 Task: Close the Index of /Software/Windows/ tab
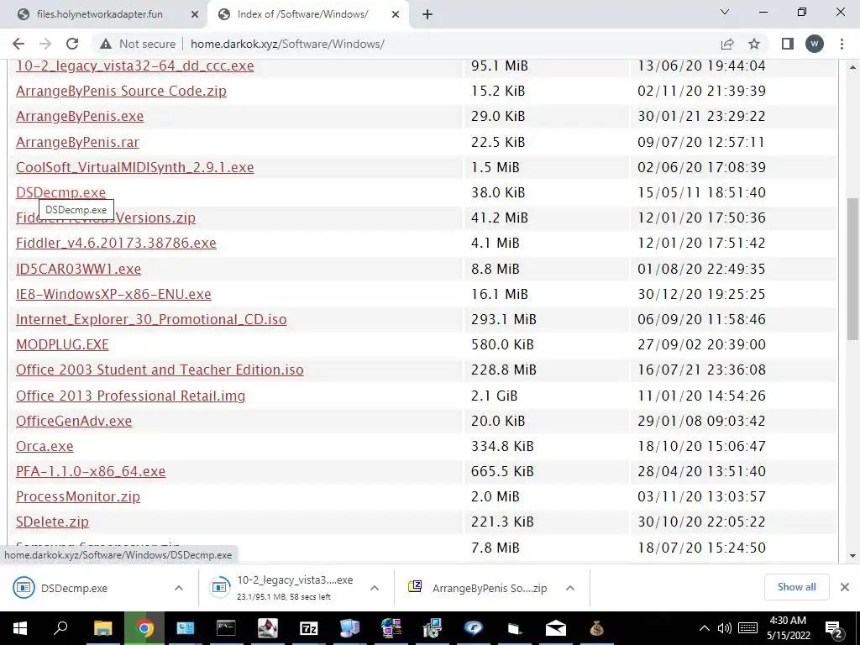coord(396,14)
